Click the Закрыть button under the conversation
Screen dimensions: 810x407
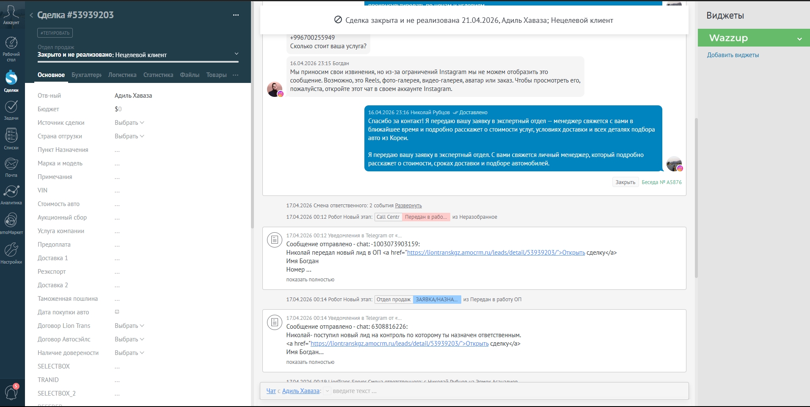pyautogui.click(x=625, y=182)
